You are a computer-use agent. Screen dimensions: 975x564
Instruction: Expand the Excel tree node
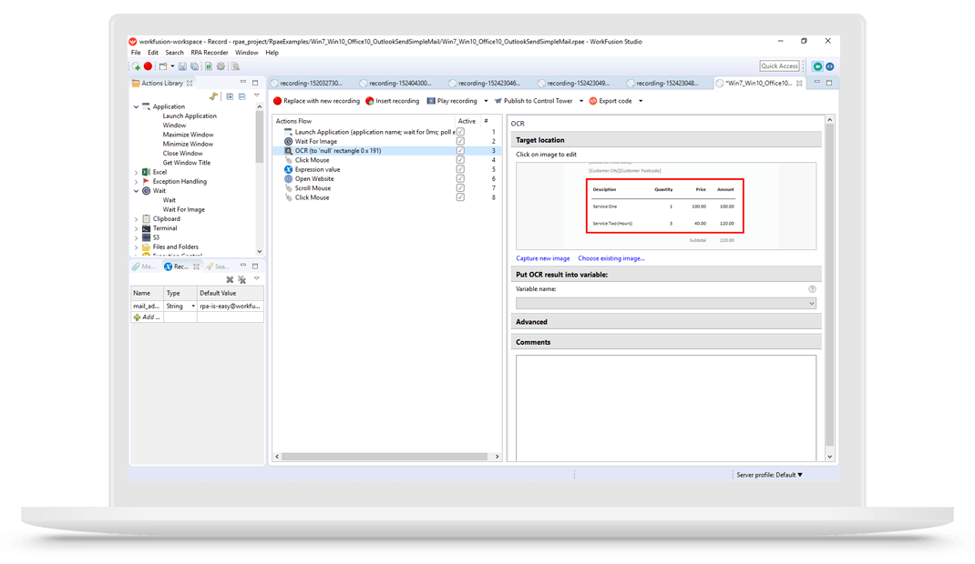(x=136, y=172)
